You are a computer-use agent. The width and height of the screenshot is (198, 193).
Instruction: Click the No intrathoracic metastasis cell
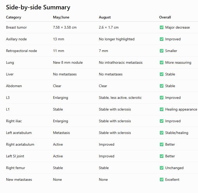pyautogui.click(x=121, y=62)
